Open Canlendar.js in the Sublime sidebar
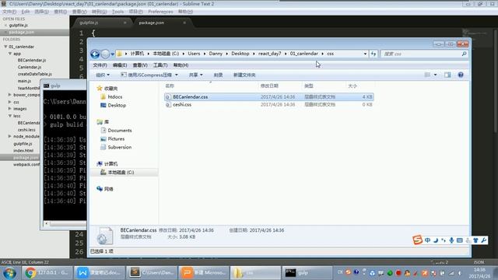The image size is (498, 280). point(30,68)
